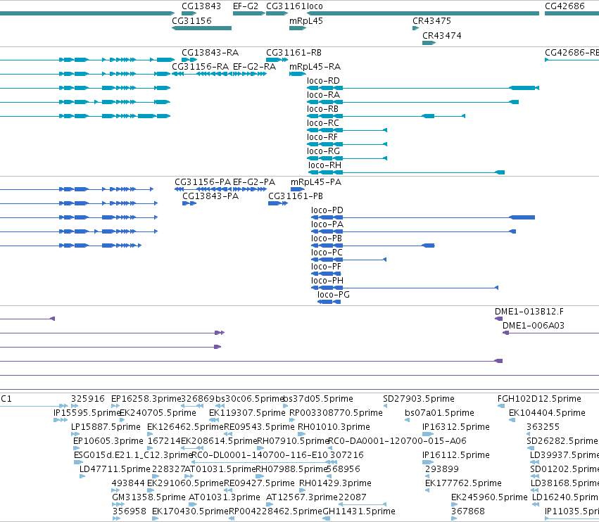Viewport: 599px width, 522px height.
Task: Click EST AT12567.3prime
Action: click(302, 497)
